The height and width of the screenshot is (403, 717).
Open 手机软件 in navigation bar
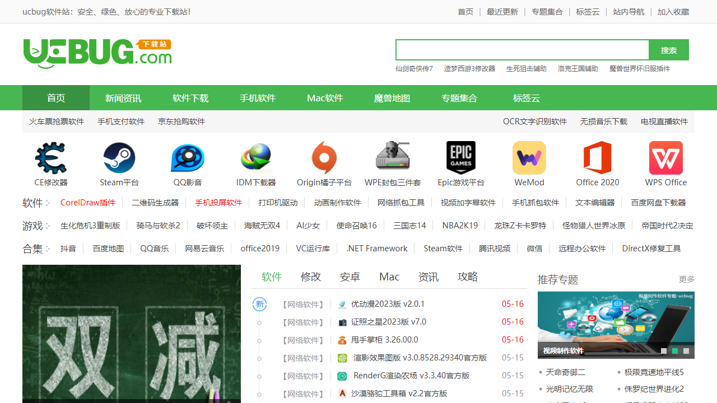[258, 98]
